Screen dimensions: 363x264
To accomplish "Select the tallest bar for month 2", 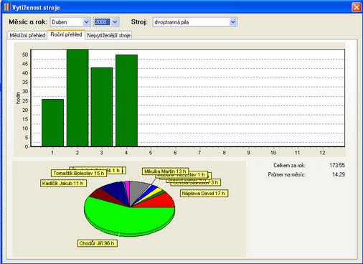I will tap(77, 98).
